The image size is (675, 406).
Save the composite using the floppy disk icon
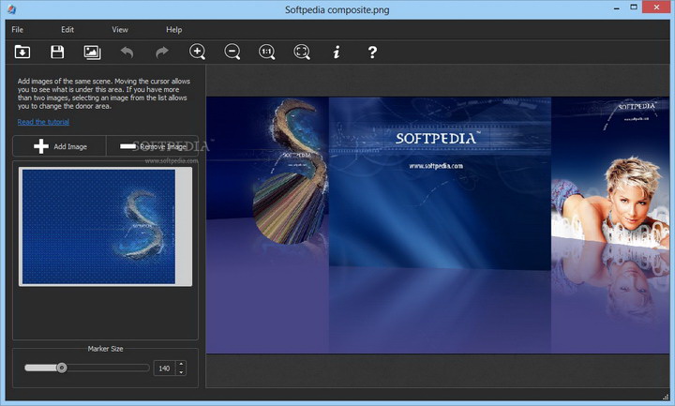57,53
